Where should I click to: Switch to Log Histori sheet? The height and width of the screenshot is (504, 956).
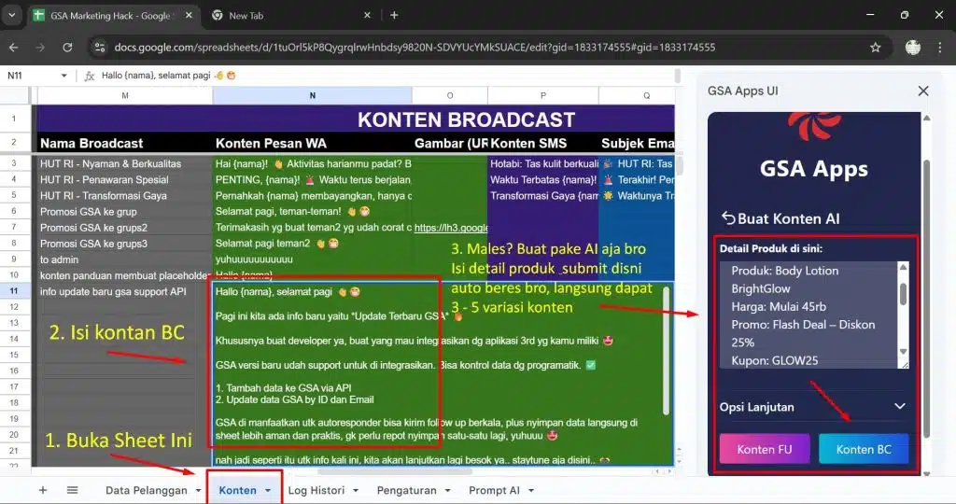pos(316,491)
